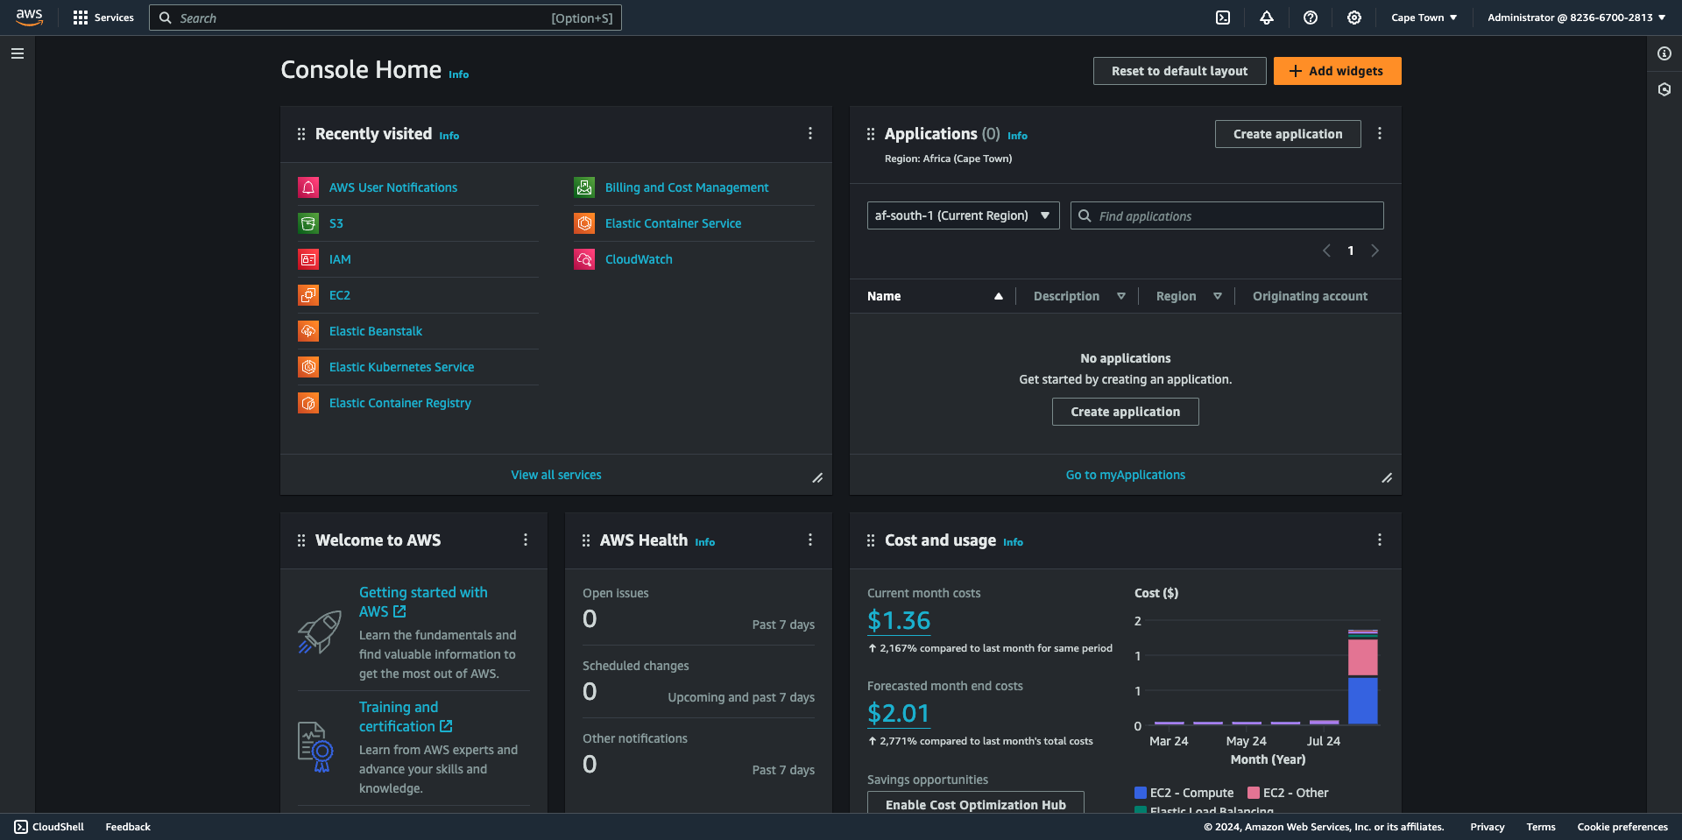The height and width of the screenshot is (840, 1682).
Task: Click the Billing and Cost Management icon
Action: pos(584,187)
